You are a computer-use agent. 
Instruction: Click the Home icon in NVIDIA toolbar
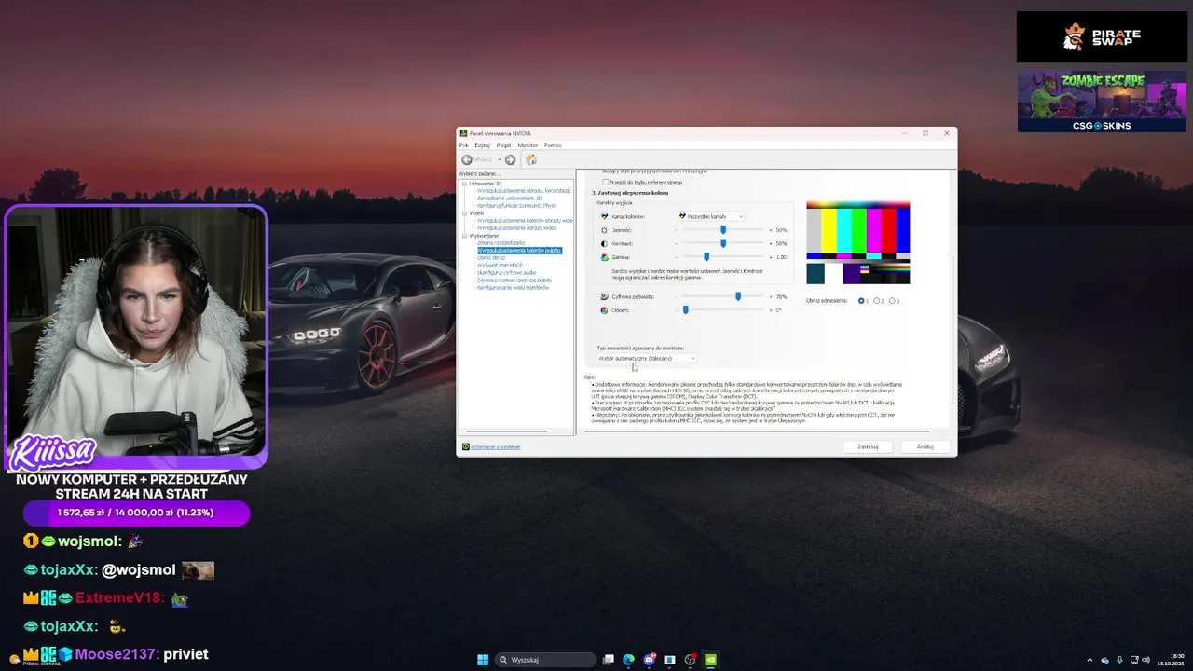click(531, 159)
